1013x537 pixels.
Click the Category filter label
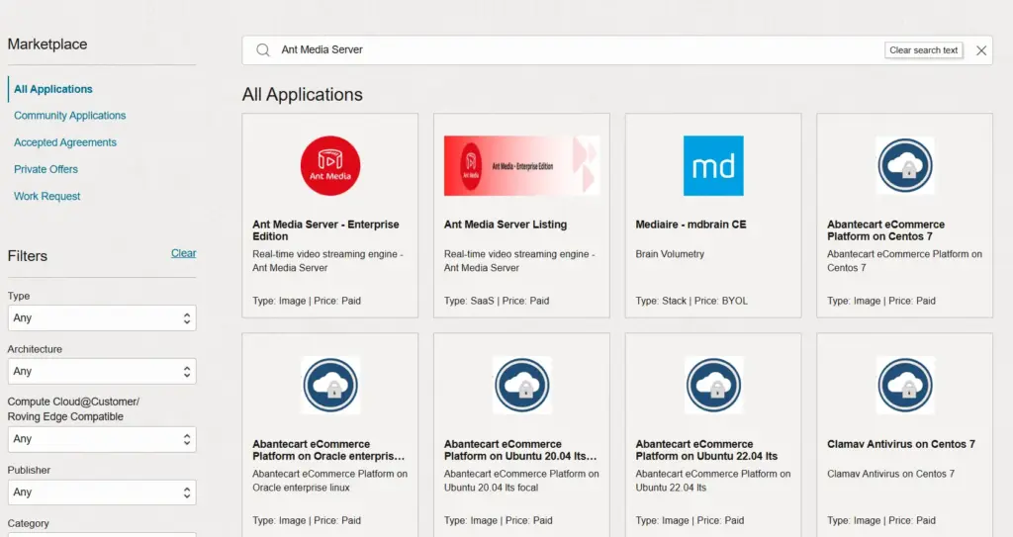[x=29, y=523]
